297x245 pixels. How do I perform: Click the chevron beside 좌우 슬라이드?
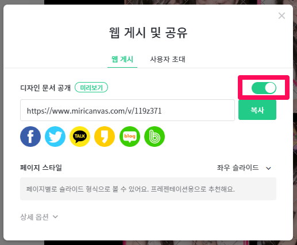coord(268,168)
